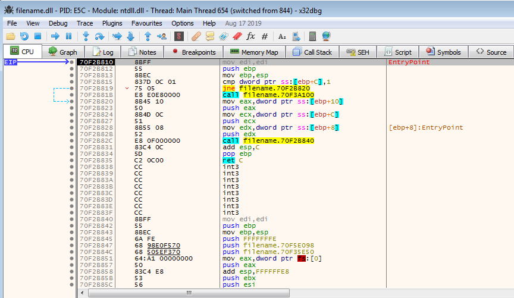Click the Open file folder icon
The height and width of the screenshot is (298, 514).
(x=11, y=36)
